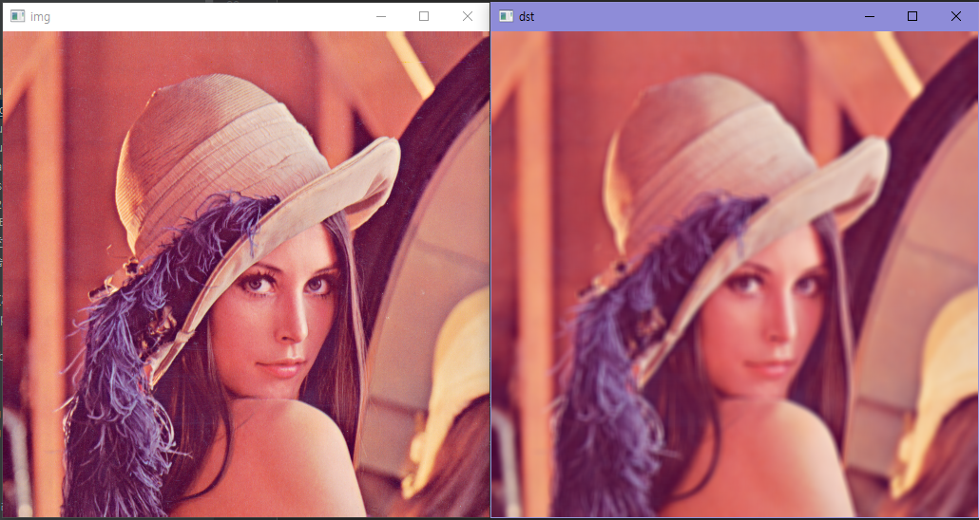
Task: Click the 'dst' title text
Action: coord(527,17)
